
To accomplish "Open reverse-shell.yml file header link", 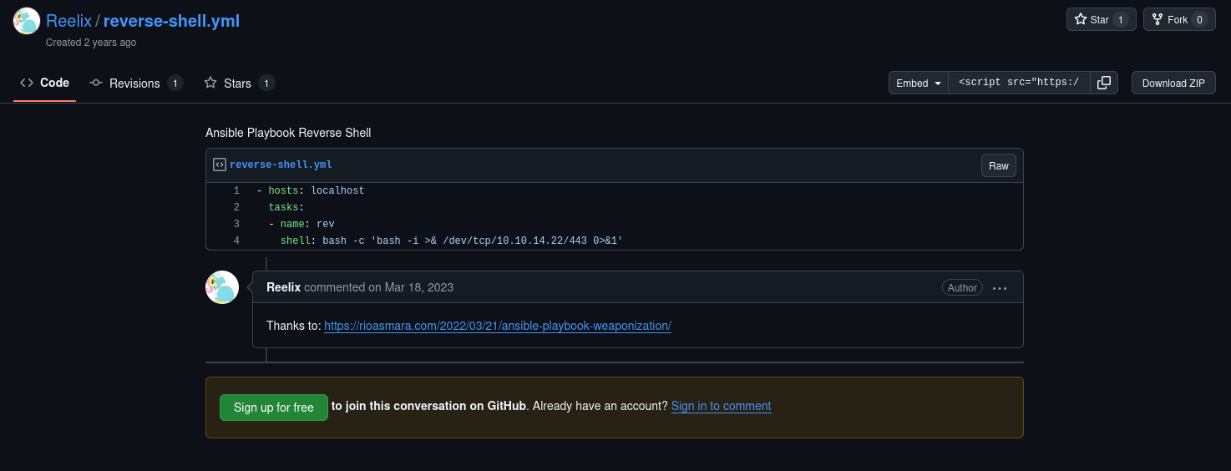I will pyautogui.click(x=281, y=165).
